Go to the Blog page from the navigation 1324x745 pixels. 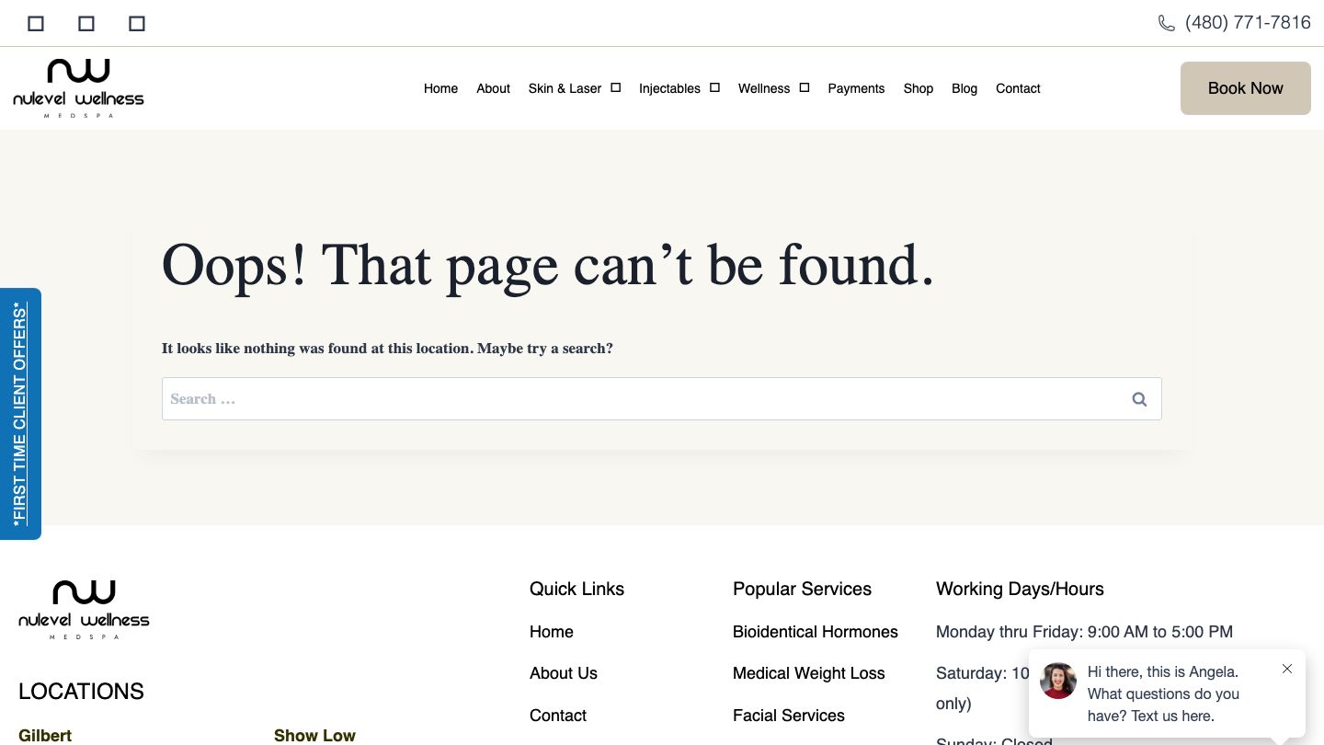click(x=964, y=88)
